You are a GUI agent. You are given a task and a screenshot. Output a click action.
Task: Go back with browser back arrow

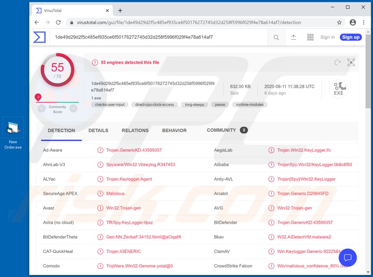(37, 22)
